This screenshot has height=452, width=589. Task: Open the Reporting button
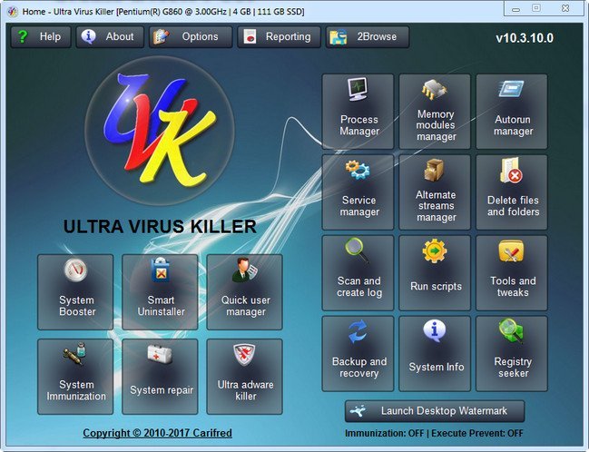pos(280,37)
